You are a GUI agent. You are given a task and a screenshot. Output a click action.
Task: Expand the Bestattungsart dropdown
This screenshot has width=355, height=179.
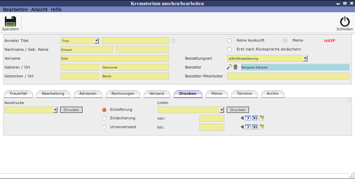tap(305, 58)
